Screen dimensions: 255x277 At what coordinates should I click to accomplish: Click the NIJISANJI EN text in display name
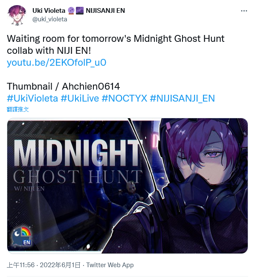[x=105, y=11]
